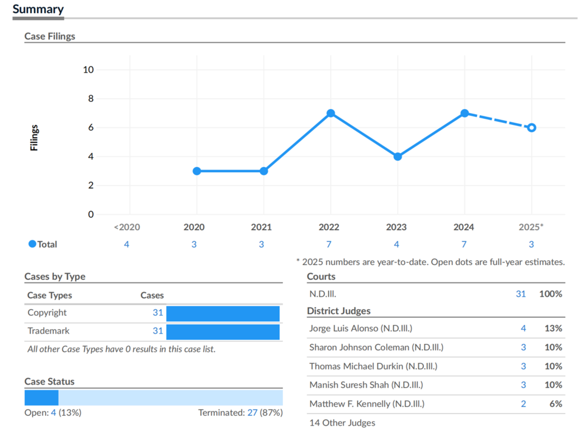The image size is (584, 432).
Task: Expand the 14 Other Judges row
Action: [342, 423]
